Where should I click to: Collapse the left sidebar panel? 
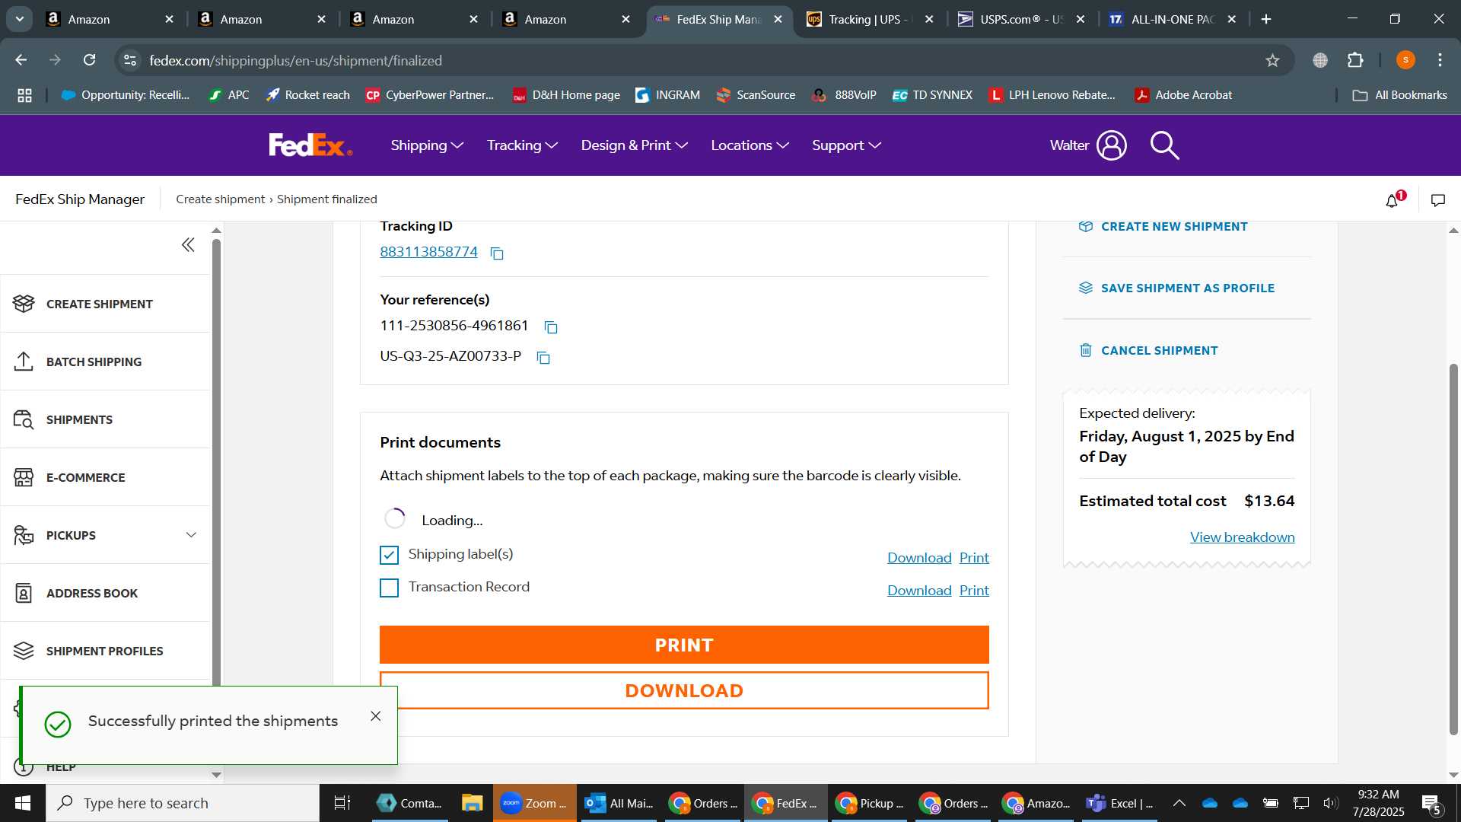(188, 245)
